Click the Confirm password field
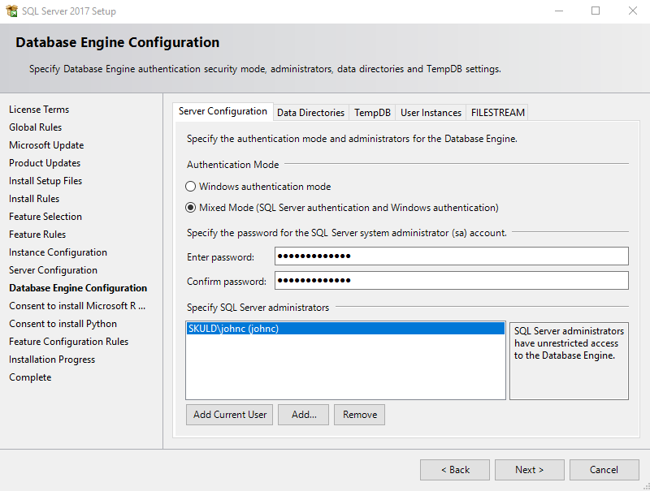The height and width of the screenshot is (491, 650). tap(452, 281)
